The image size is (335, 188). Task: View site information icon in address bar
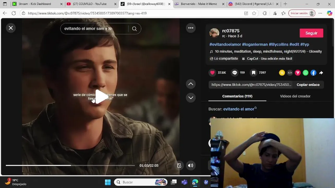[x=23, y=13]
